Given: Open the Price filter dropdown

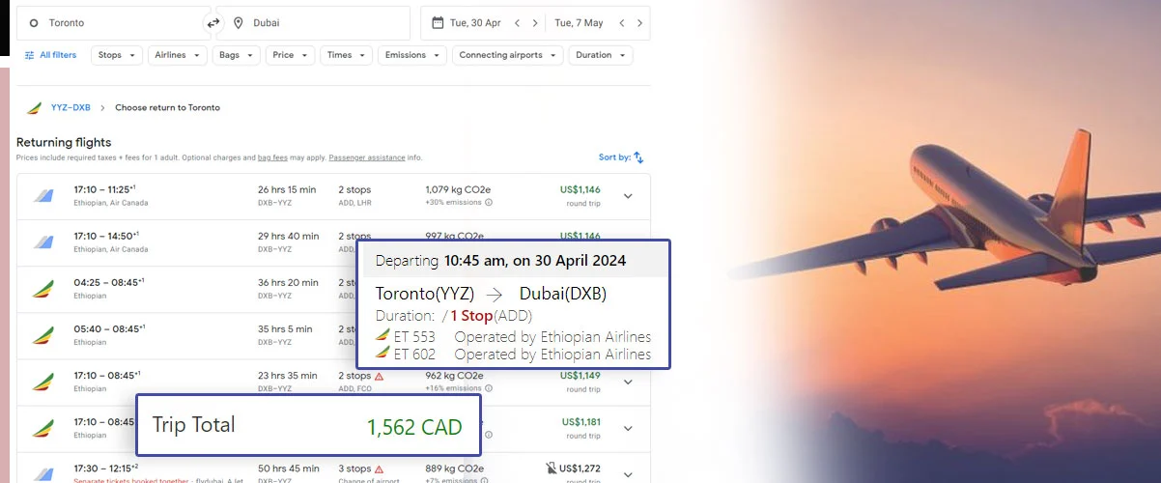Looking at the screenshot, I should tap(290, 55).
